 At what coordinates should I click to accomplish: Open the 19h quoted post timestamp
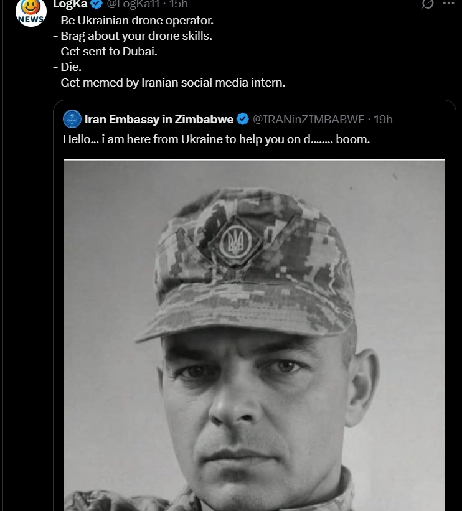coord(383,119)
